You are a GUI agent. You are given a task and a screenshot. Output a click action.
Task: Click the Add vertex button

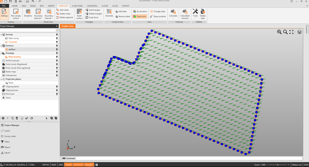click(63, 10)
